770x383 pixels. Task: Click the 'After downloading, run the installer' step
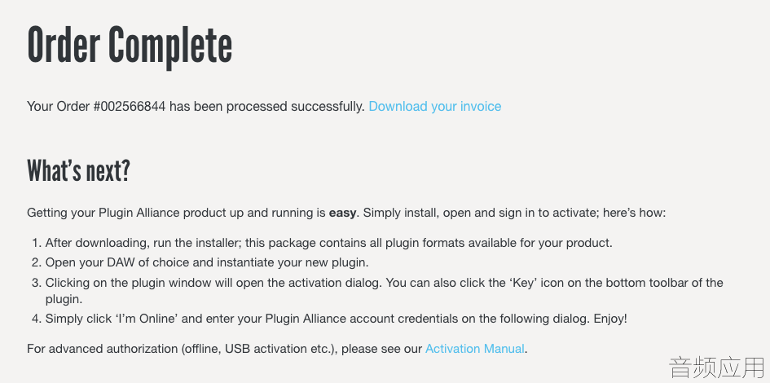[x=328, y=243]
